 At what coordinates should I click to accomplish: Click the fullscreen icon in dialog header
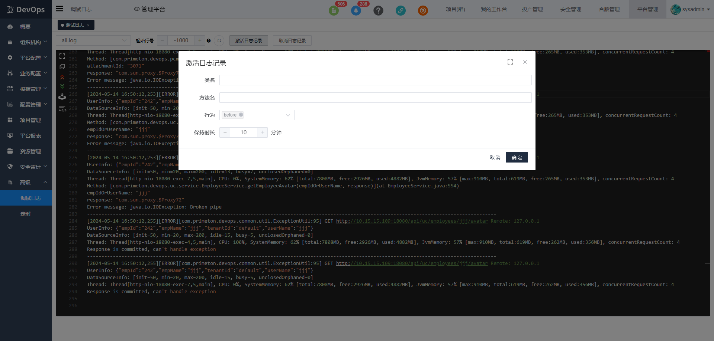click(x=510, y=62)
